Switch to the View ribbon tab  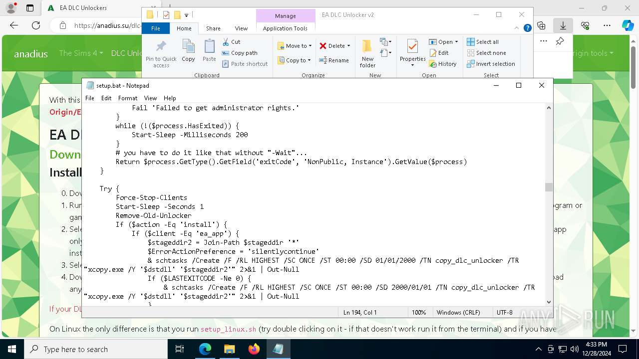(x=241, y=28)
